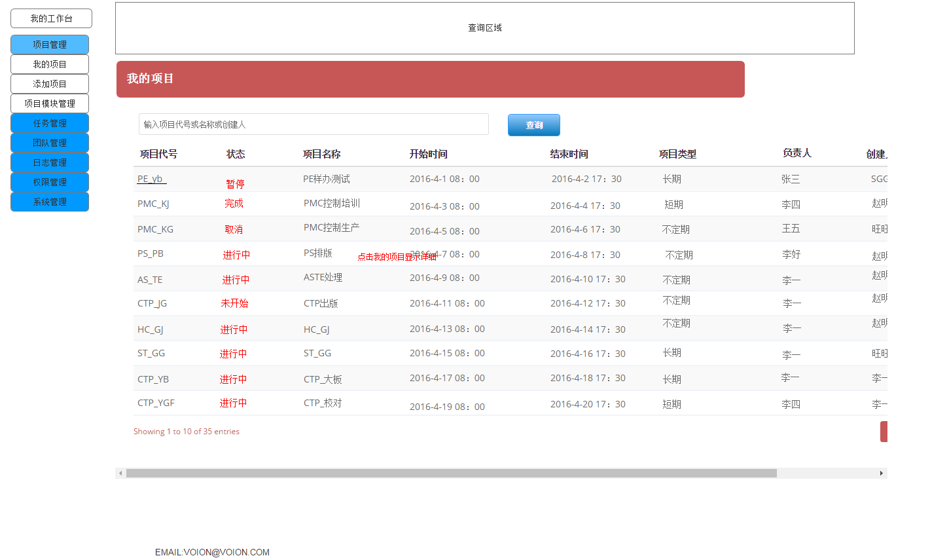
Task: Click 添加项目 in the sidebar
Action: tap(50, 84)
